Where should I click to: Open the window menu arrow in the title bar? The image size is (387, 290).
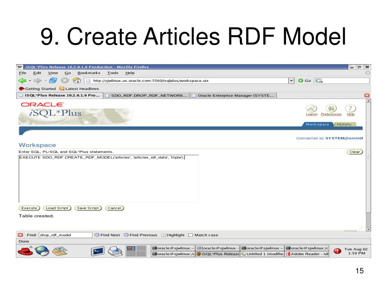point(20,67)
